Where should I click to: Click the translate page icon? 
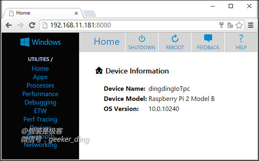pyautogui.click(x=230, y=25)
